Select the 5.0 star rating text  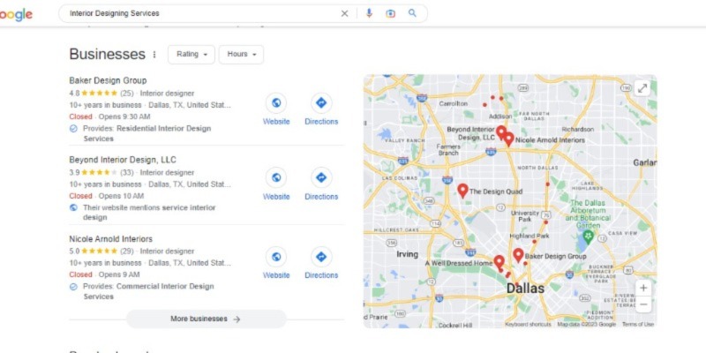coord(74,252)
